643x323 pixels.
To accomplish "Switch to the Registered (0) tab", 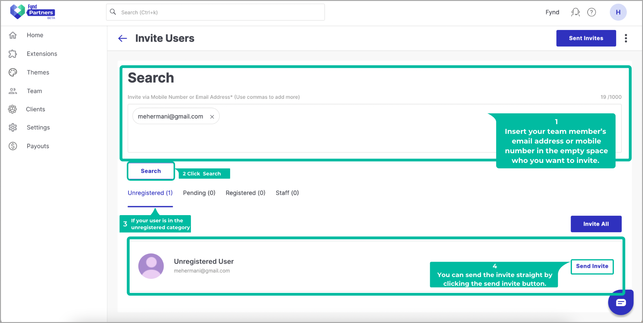I will [x=245, y=193].
